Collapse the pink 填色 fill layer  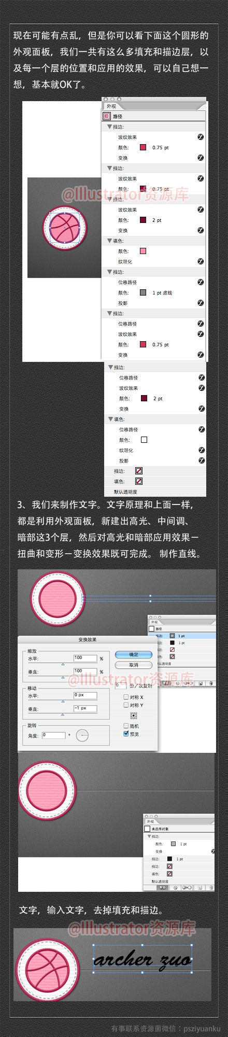[x=110, y=241]
